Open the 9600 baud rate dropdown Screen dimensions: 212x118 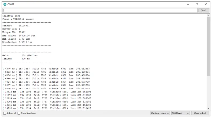click(180, 113)
